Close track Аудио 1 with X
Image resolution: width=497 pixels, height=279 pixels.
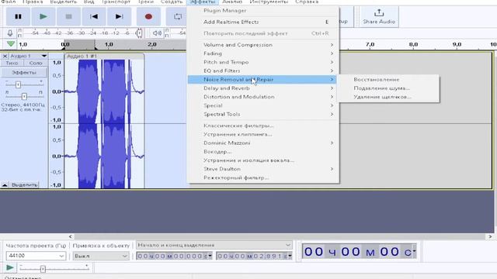(5, 56)
